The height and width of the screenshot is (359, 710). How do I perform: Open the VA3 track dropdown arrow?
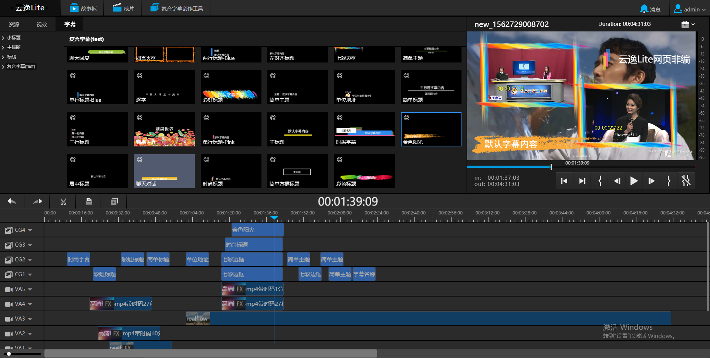coord(30,319)
